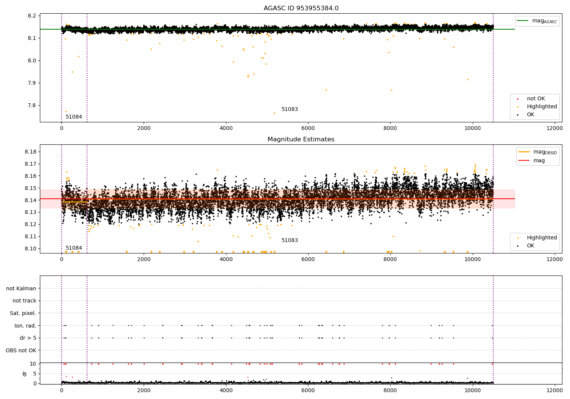Click the 'dr' y-axis label of bottom strip
Screen dimensions: 570x399
[x=25, y=374]
